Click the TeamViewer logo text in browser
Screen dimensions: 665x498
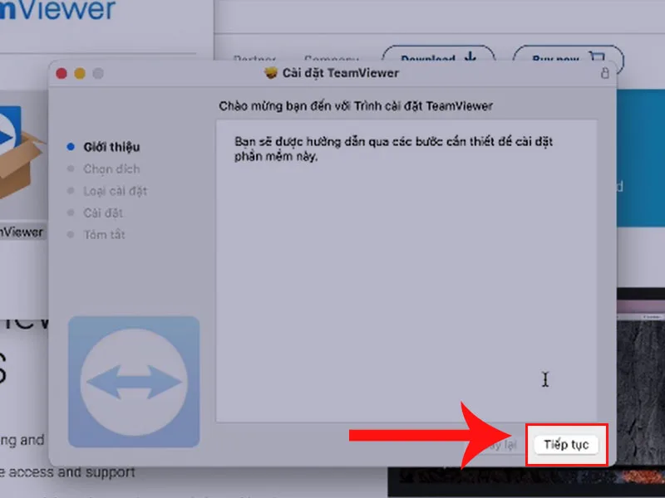point(57,9)
